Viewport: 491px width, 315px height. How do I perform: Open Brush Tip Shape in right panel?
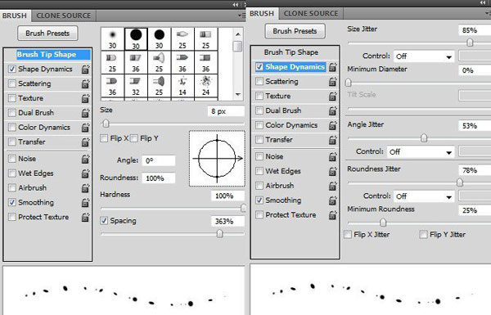(x=291, y=52)
